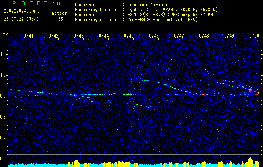The image size is (263, 167).
Task: Click the 0.9 frequency axis label
Action: click(3, 96)
